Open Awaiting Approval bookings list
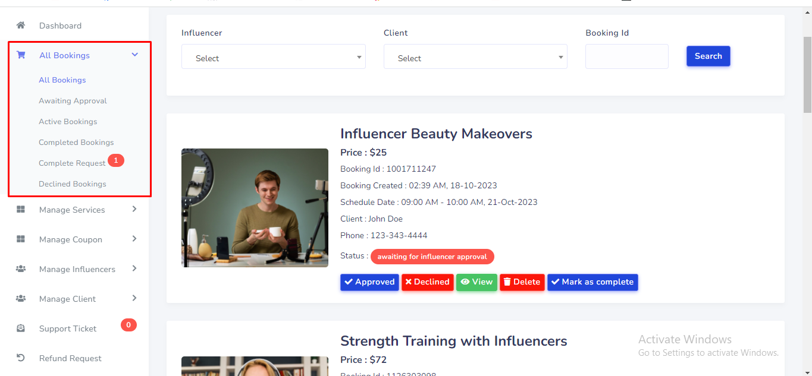The height and width of the screenshot is (376, 812). 73,101
